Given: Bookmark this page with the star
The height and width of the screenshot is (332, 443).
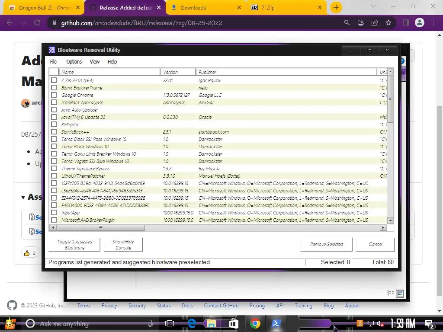Looking at the screenshot, I should (388, 22).
